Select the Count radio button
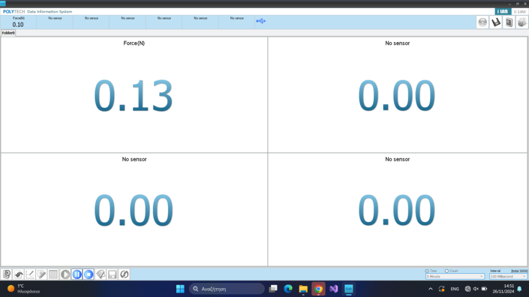The image size is (529, 297). tap(447, 271)
